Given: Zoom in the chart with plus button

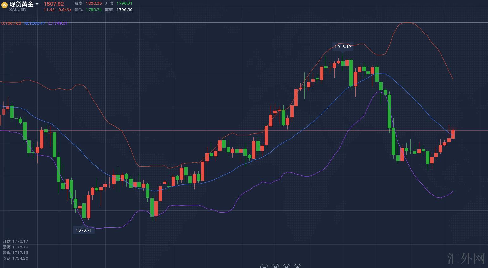Looking at the screenshot, I should (x=297, y=266).
